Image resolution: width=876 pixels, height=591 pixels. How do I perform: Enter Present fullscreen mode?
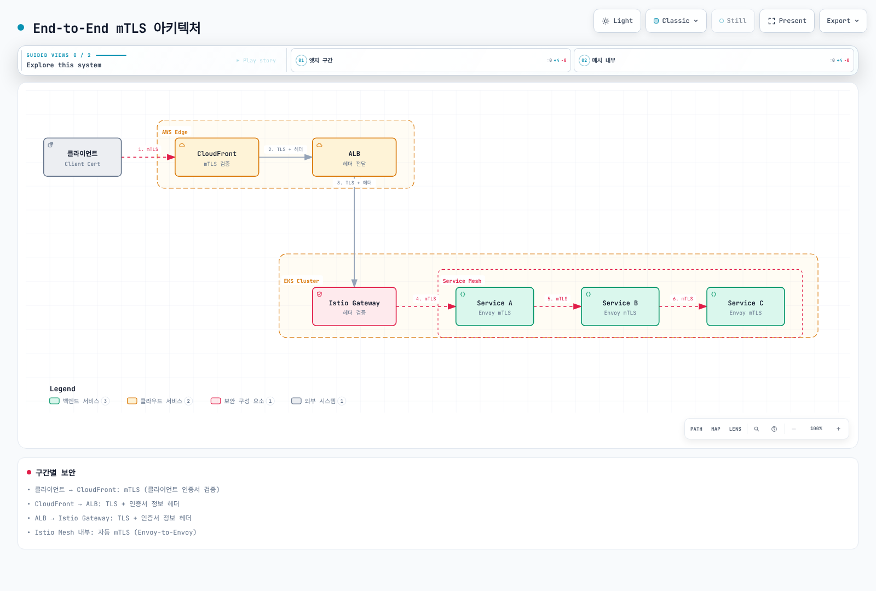click(x=787, y=21)
